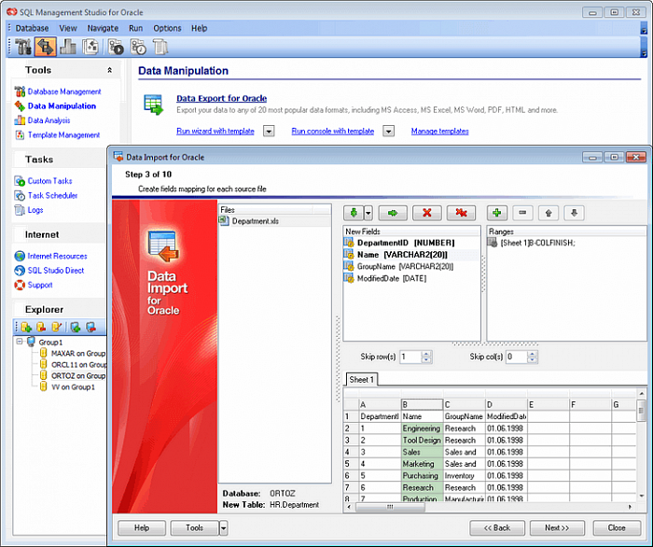The height and width of the screenshot is (547, 653).
Task: Open SQL Studio Direct link
Action: click(x=56, y=271)
